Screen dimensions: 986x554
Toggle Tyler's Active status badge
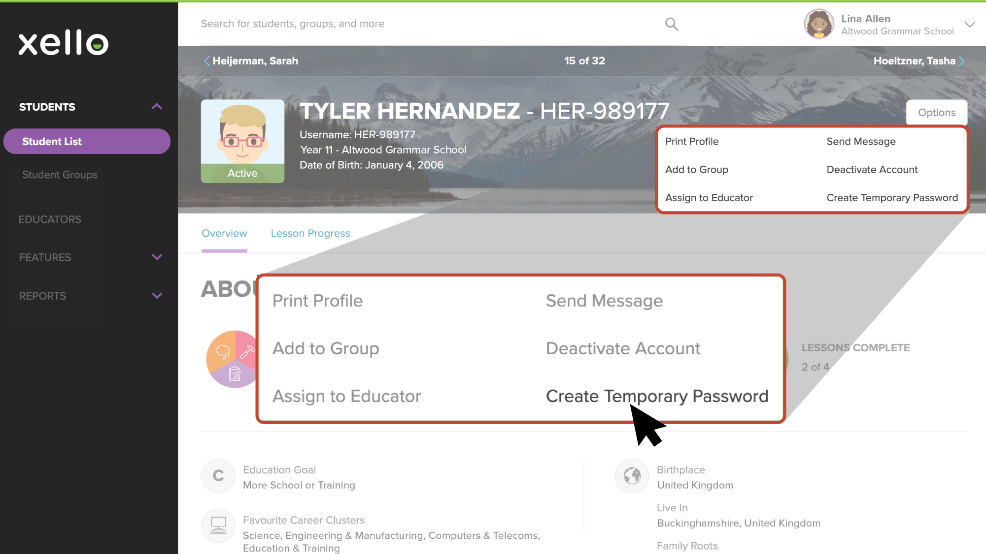point(242,173)
